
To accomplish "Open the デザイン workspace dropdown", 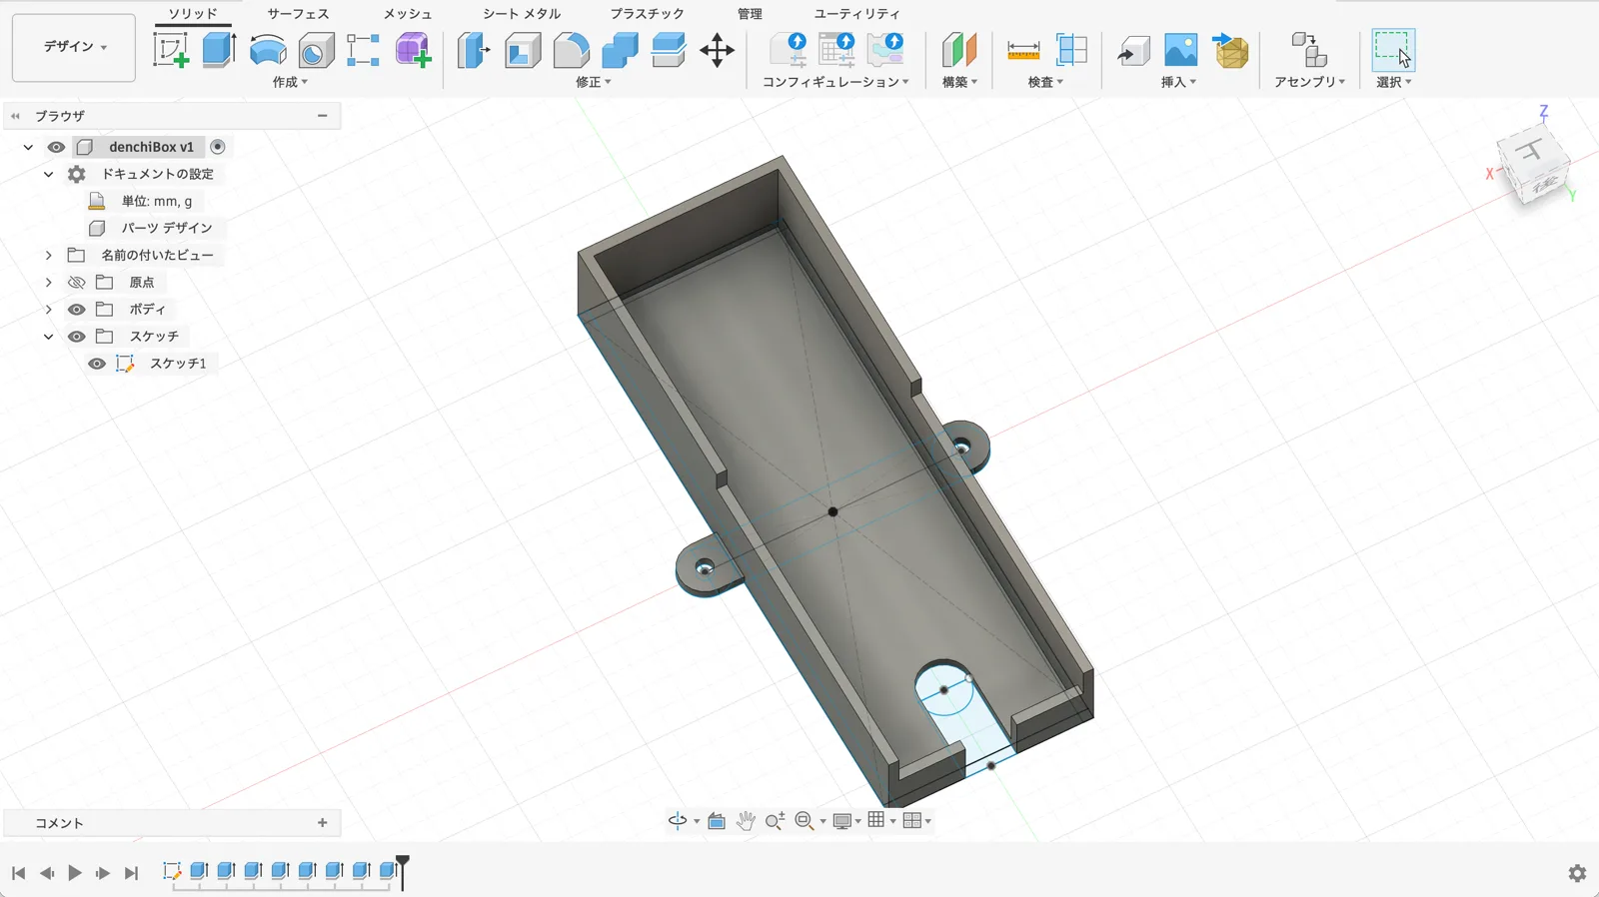I will [74, 47].
